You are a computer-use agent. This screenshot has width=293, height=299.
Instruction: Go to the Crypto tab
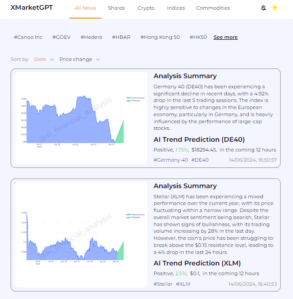click(146, 8)
